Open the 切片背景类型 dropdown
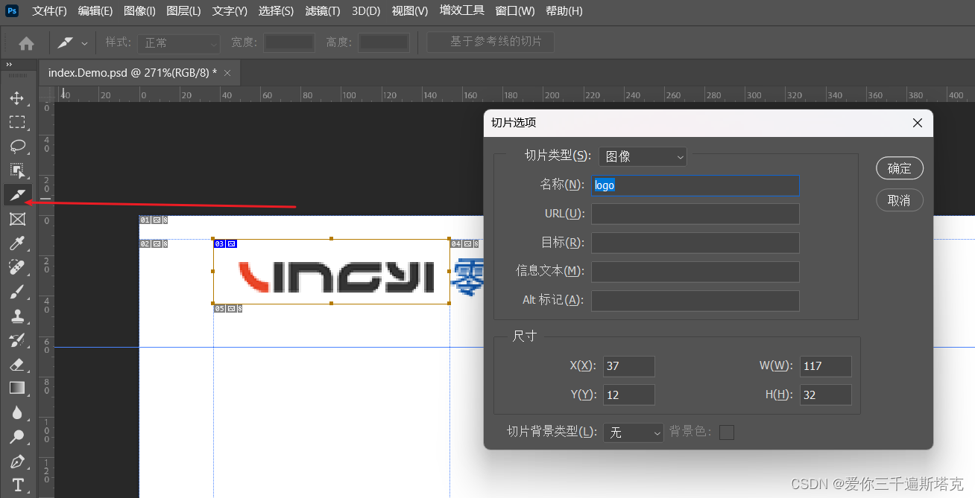975x498 pixels. pyautogui.click(x=634, y=432)
